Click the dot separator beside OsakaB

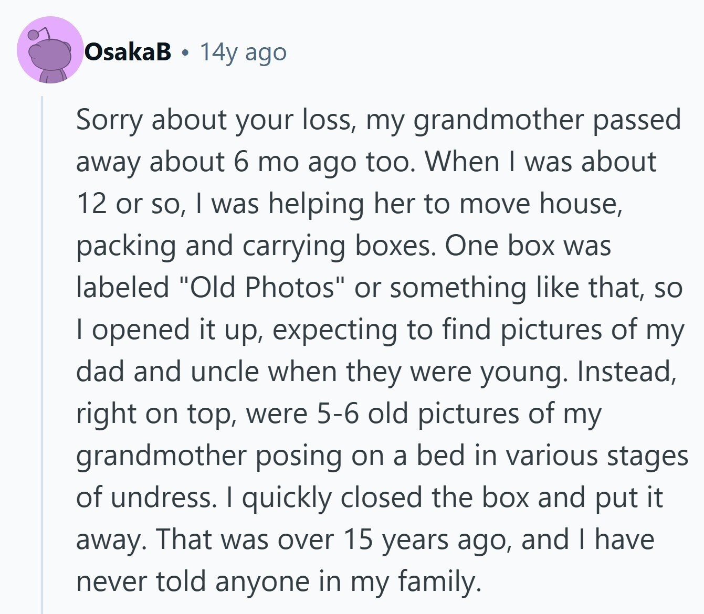[185, 52]
